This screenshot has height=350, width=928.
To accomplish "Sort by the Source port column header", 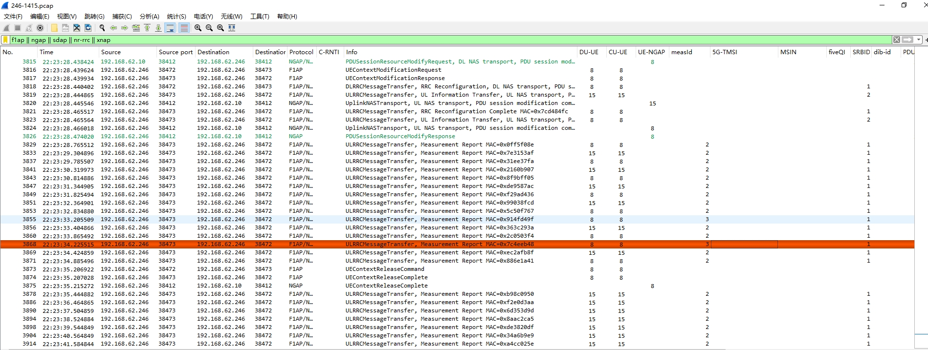I will click(x=176, y=52).
